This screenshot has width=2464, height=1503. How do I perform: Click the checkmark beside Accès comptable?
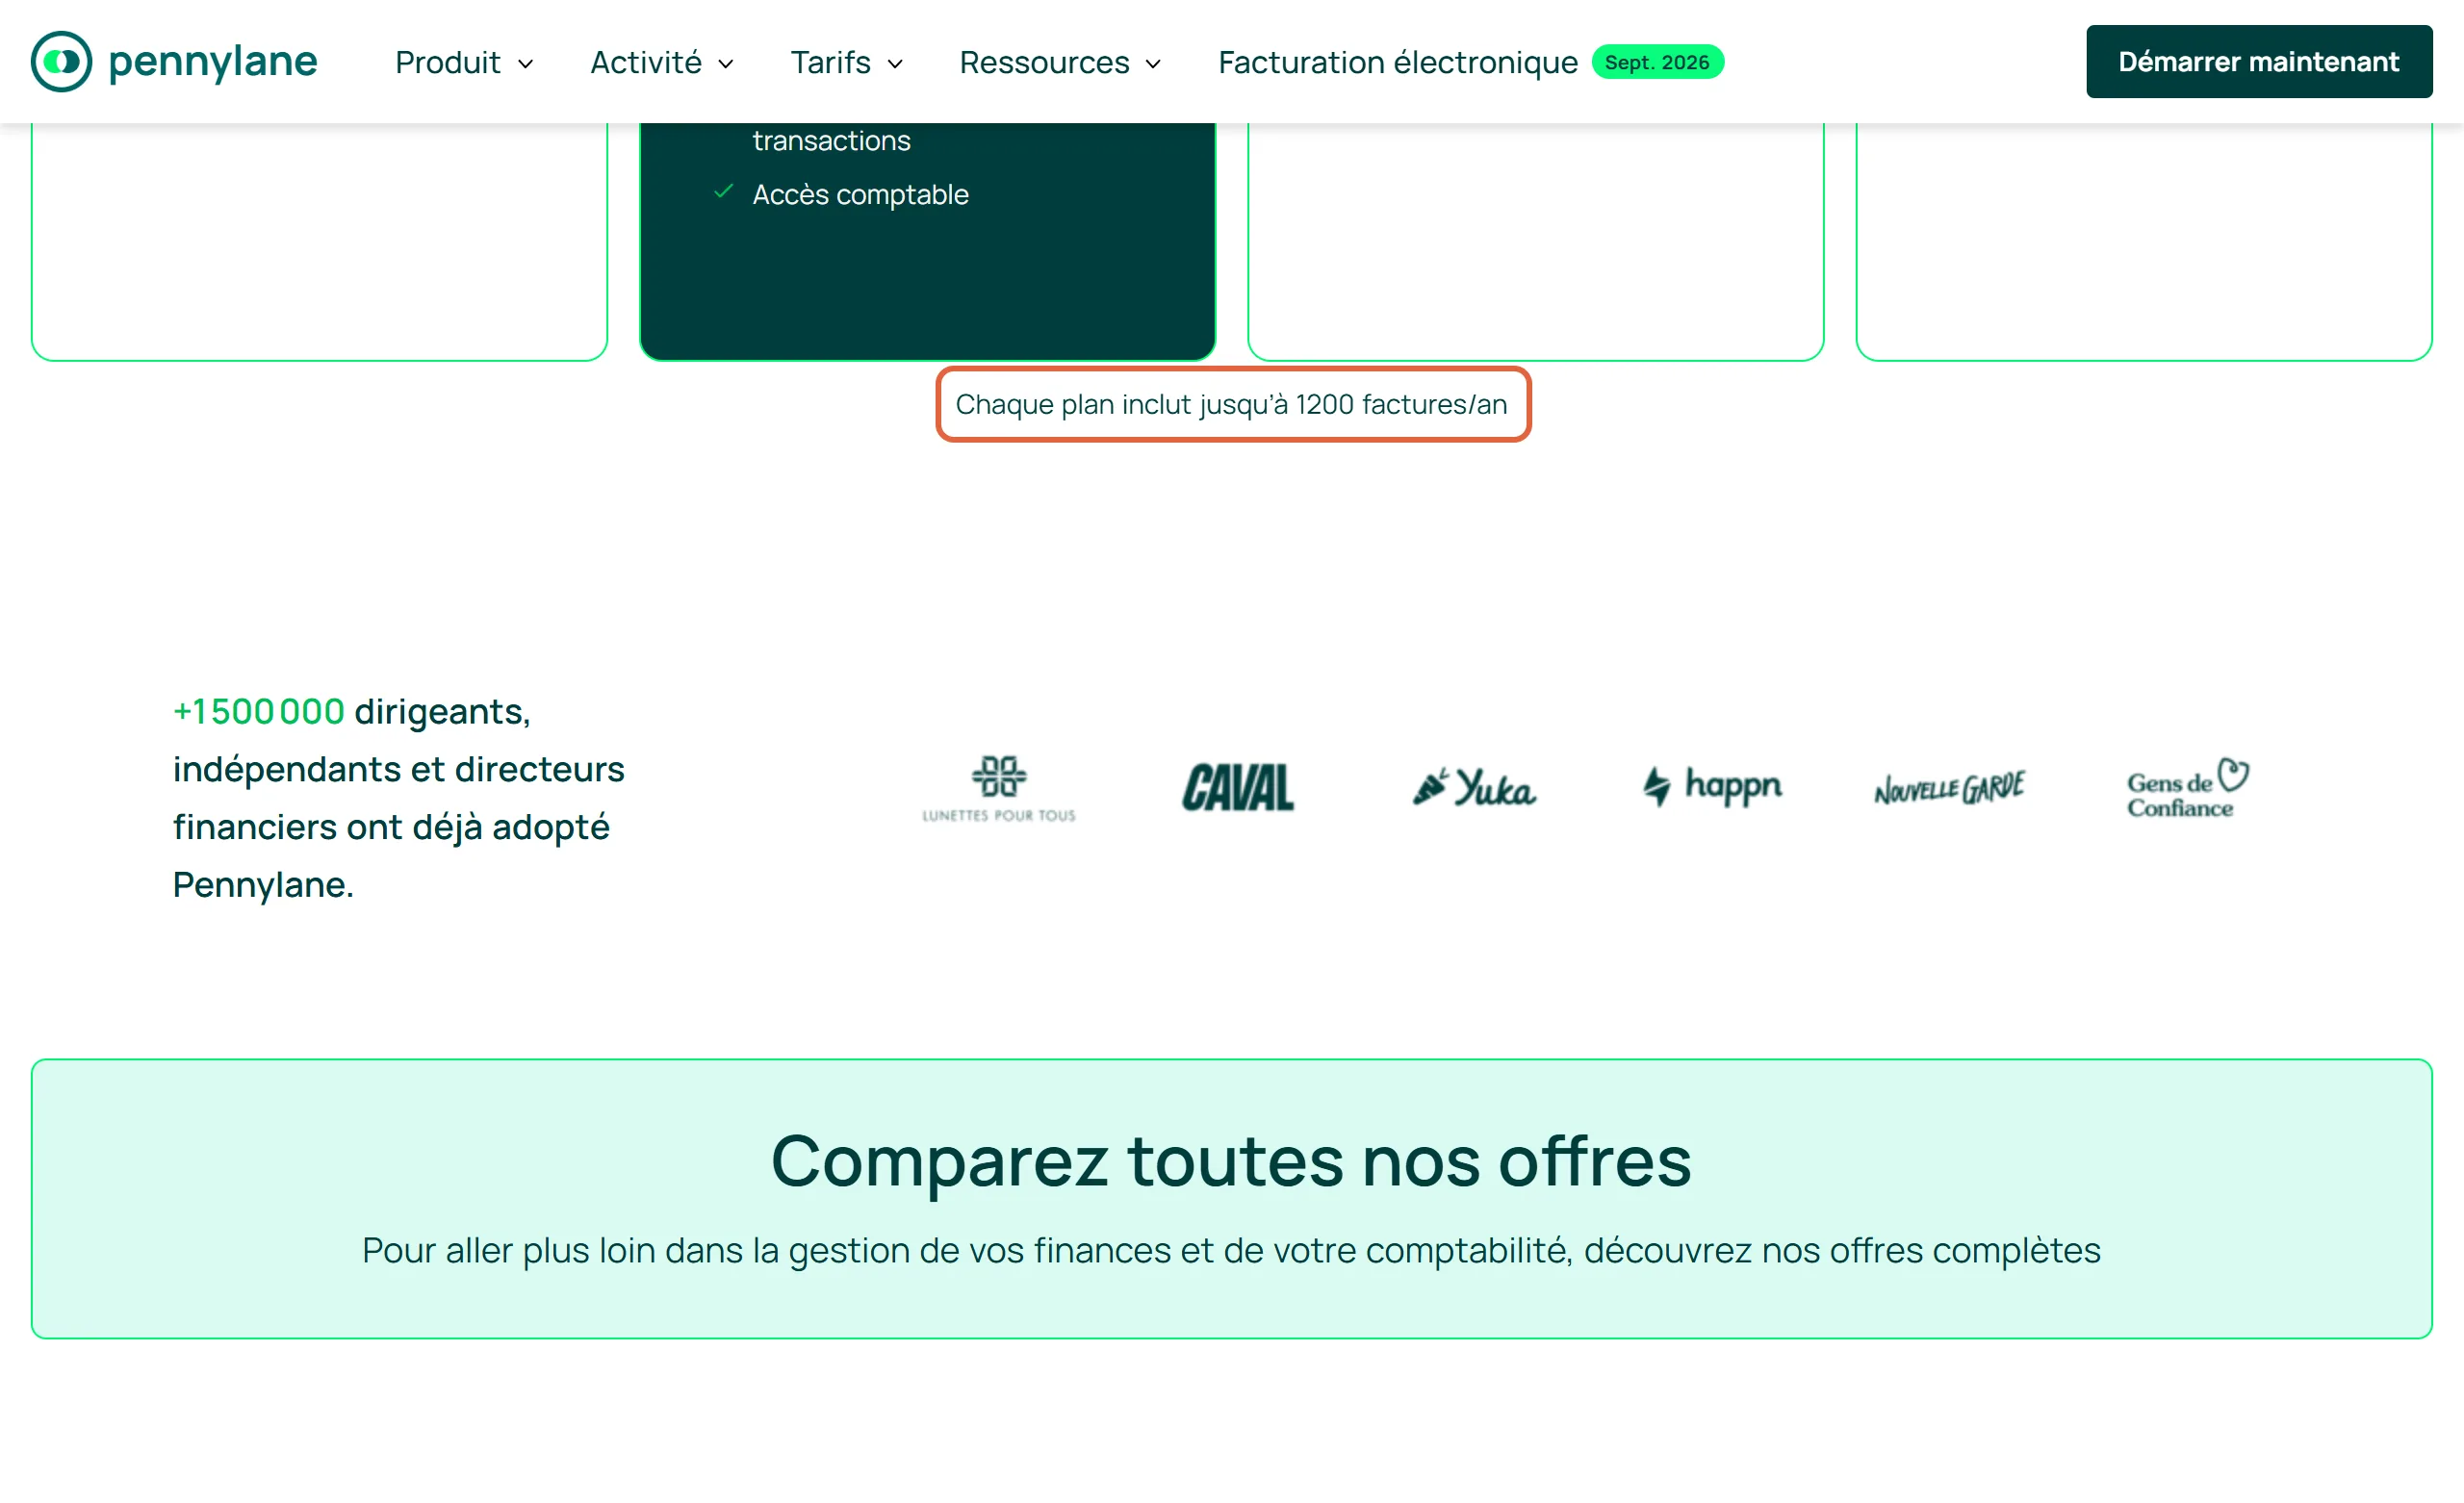[x=724, y=191]
